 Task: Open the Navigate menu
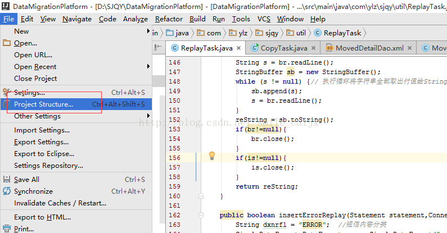click(77, 19)
